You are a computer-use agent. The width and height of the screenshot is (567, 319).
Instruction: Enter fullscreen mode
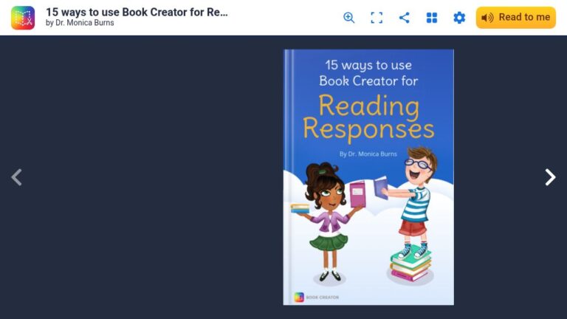click(x=377, y=18)
